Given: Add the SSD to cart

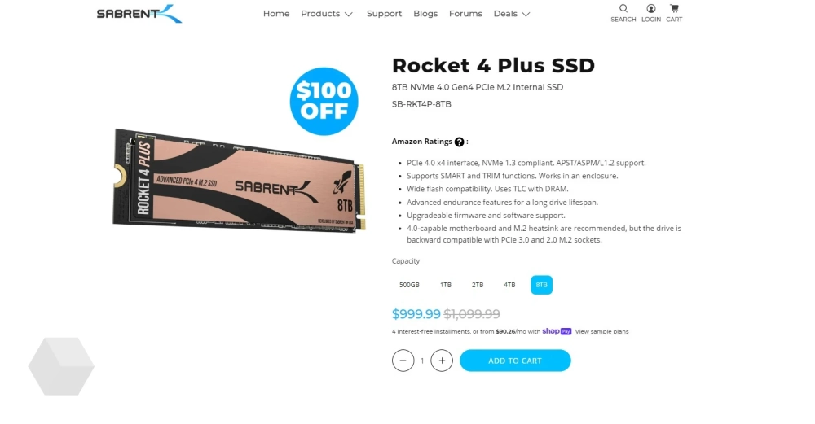Looking at the screenshot, I should [x=515, y=361].
